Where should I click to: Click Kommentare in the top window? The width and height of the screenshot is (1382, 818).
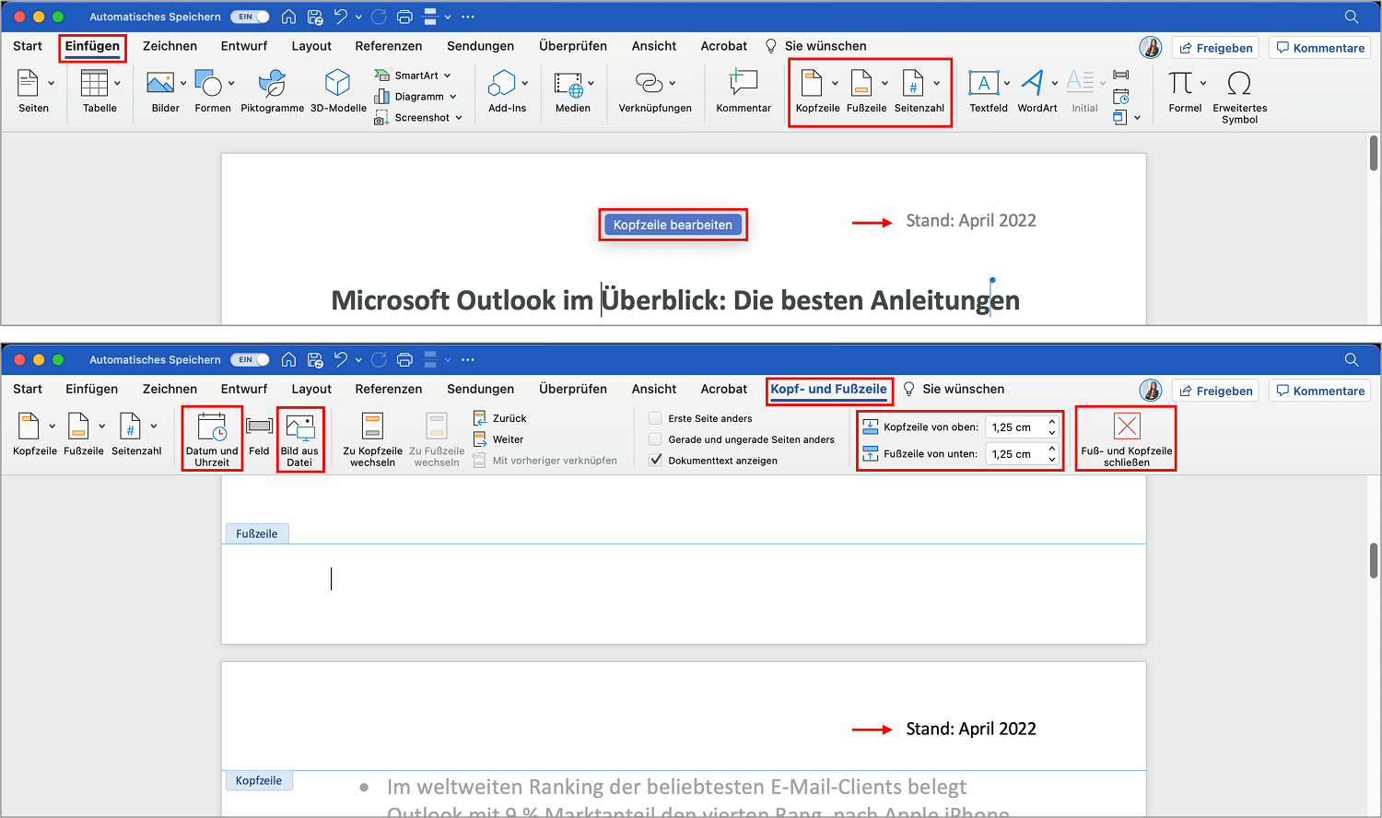point(1319,48)
